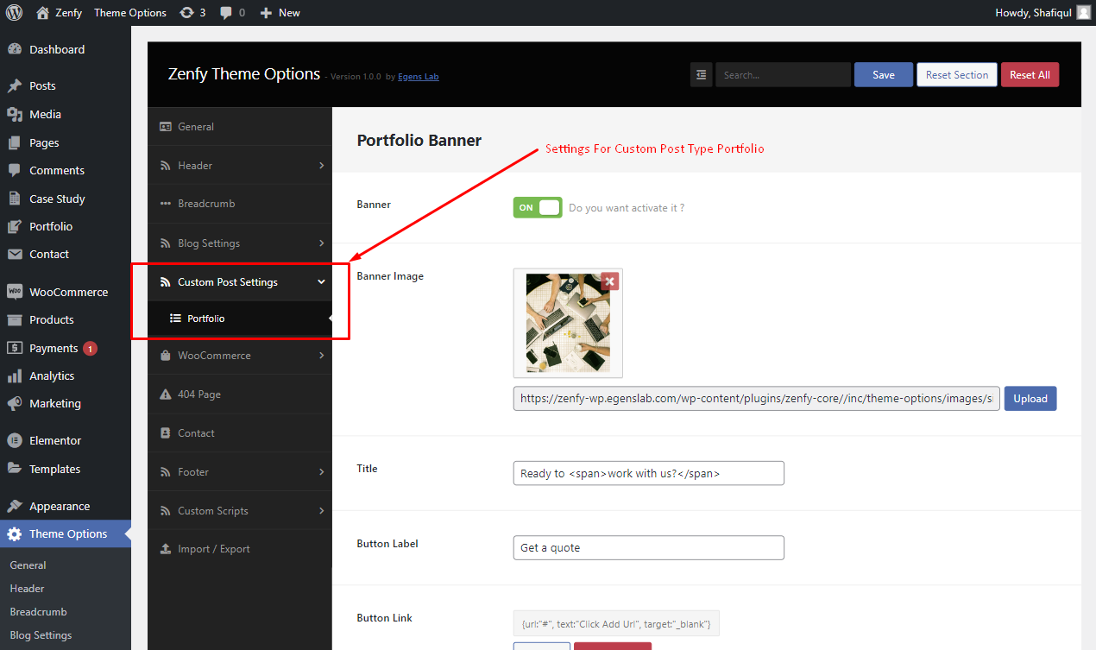Remove banner image with red X
The image size is (1096, 650).
pos(610,281)
